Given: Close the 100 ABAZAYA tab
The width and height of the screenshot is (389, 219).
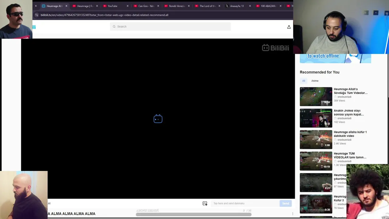Looking at the screenshot, I should point(280,6).
